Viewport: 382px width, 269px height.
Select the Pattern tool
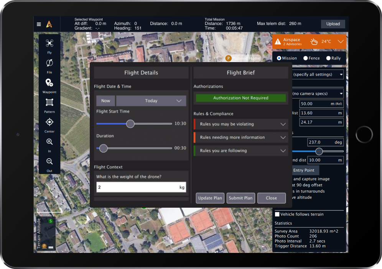pyautogui.click(x=49, y=102)
